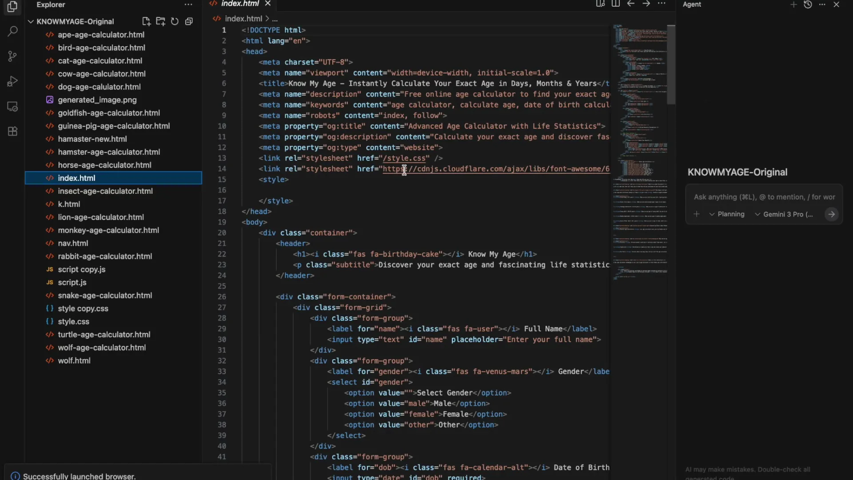Open Source Control from the activity bar

12,56
